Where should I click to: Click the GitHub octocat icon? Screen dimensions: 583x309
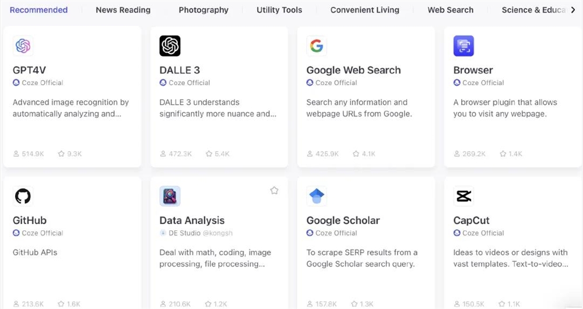[23, 196]
